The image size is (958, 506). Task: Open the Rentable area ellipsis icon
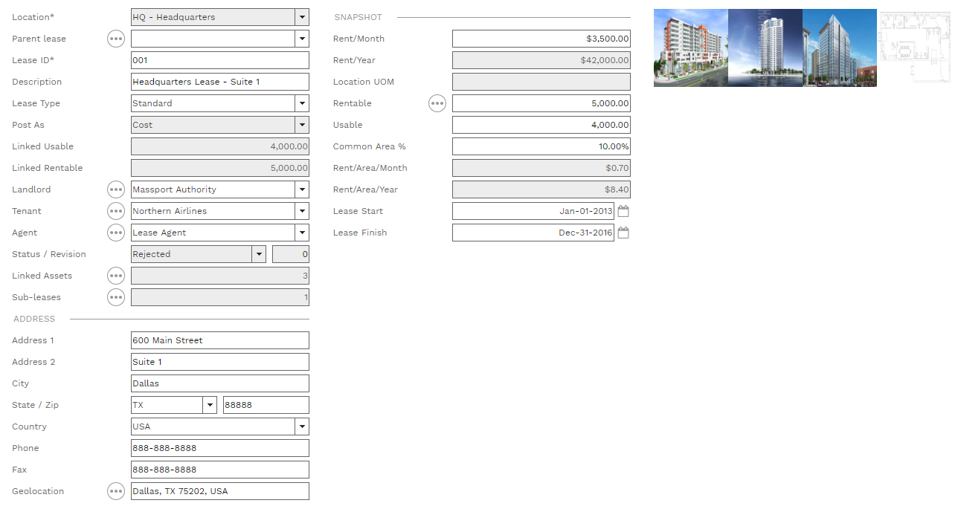[437, 103]
